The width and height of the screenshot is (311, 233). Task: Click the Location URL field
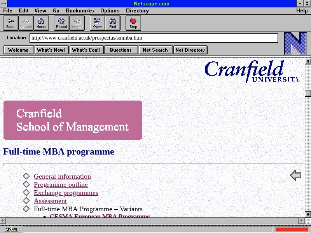tap(154, 38)
